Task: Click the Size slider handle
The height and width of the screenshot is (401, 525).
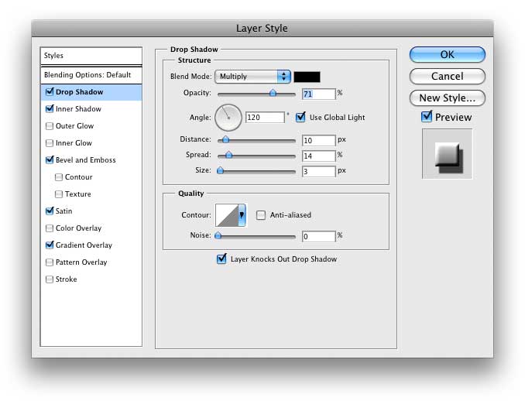Action: (x=221, y=170)
